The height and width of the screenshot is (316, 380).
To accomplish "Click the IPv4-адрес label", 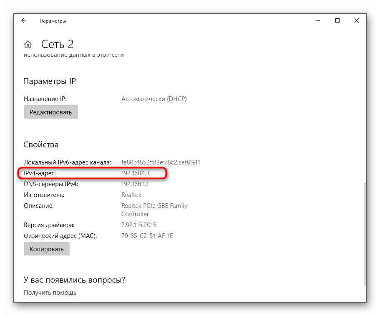I will [x=40, y=173].
